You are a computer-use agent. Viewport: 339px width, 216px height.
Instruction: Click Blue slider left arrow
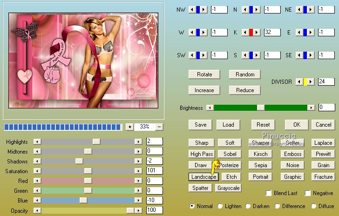point(37,200)
